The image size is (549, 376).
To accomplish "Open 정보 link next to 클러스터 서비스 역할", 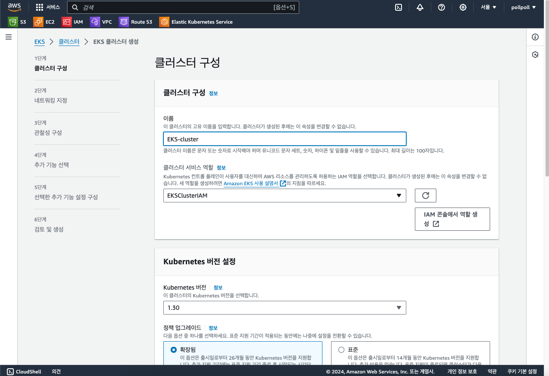I will tap(221, 168).
